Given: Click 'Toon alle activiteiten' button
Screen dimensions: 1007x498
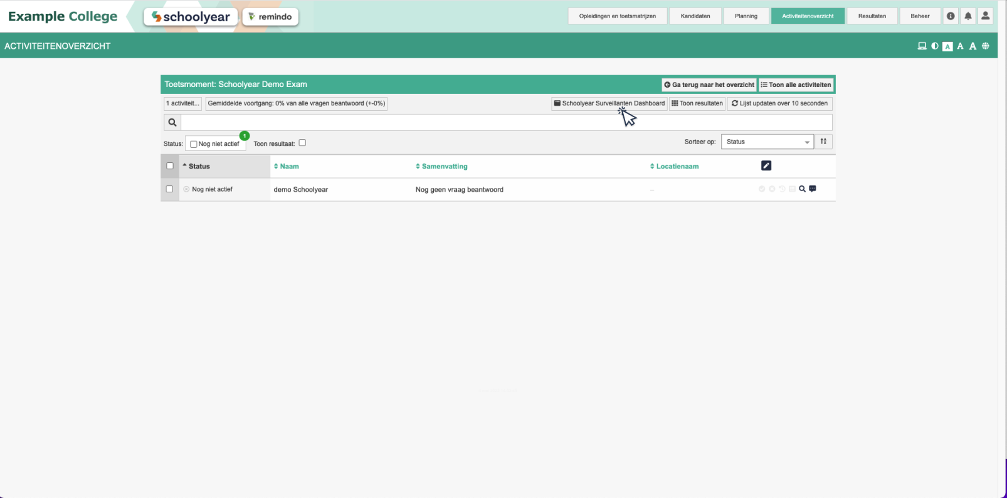Looking at the screenshot, I should (796, 85).
